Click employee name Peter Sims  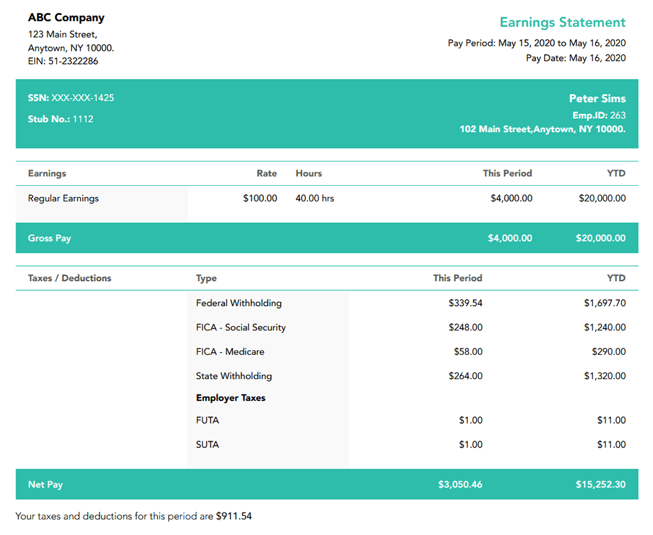pos(597,99)
